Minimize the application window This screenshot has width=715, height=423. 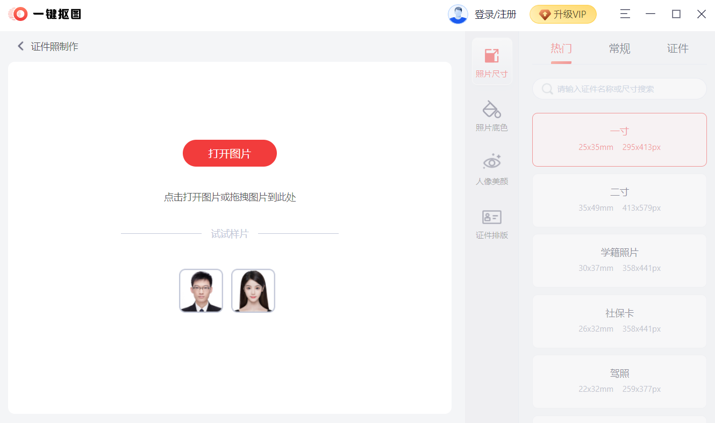click(x=650, y=14)
